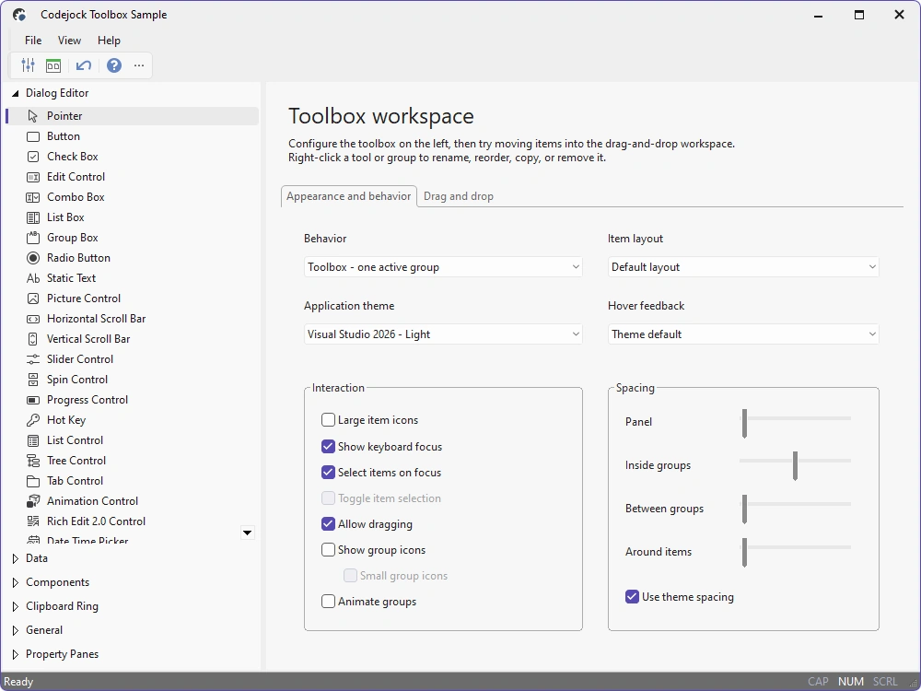Select the Tab Control tool icon
Image resolution: width=921 pixels, height=691 pixels.
[x=33, y=481]
